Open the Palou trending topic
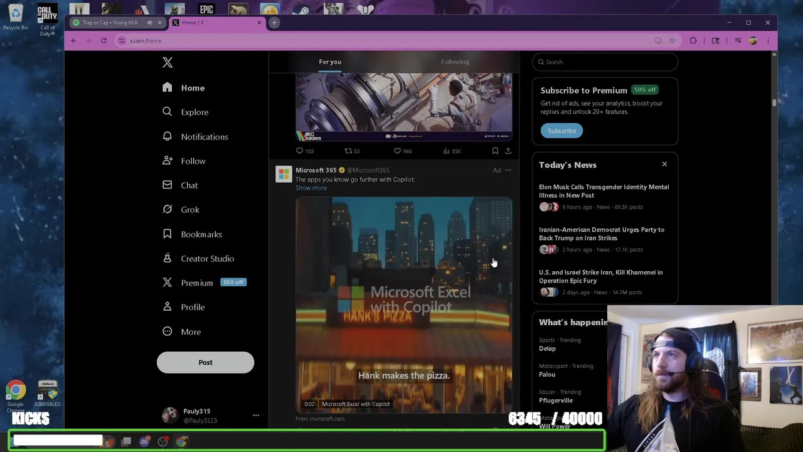Viewport: 803px width, 452px height. point(547,374)
